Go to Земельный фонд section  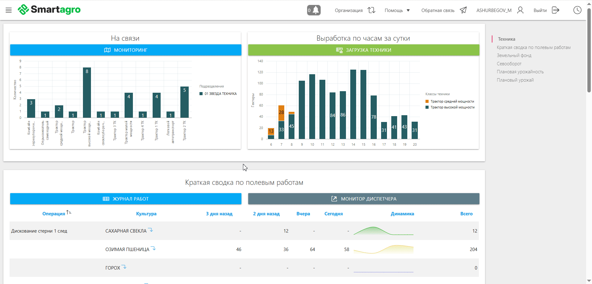514,55
